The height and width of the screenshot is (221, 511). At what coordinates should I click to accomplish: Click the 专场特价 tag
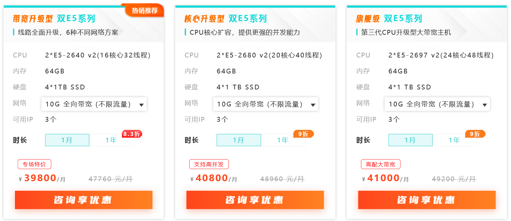tap(34, 165)
